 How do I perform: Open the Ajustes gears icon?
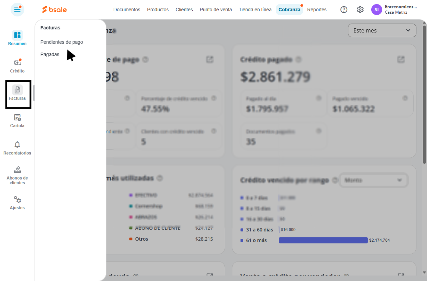[x=17, y=200]
